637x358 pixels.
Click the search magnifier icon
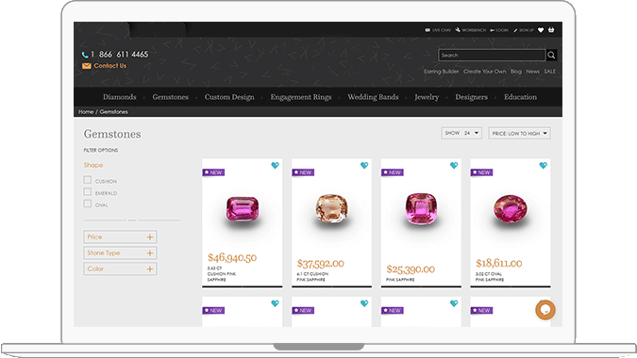tap(551, 56)
